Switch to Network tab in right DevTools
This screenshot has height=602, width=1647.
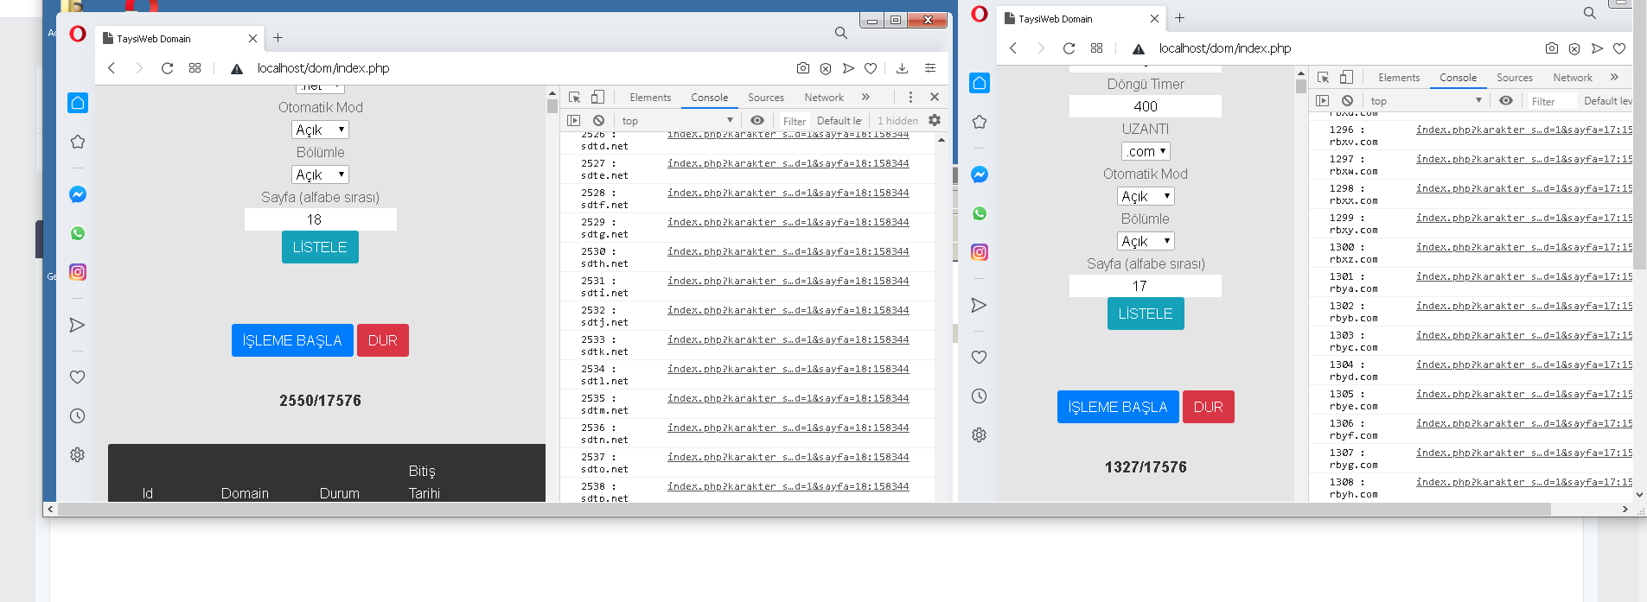pyautogui.click(x=1573, y=78)
